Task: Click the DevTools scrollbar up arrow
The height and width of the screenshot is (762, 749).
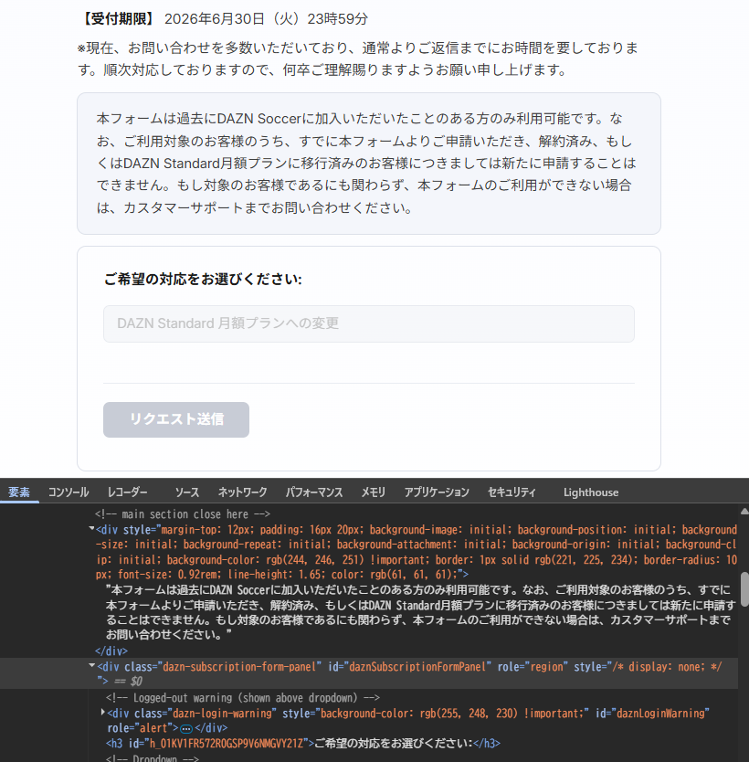Action: [x=744, y=512]
